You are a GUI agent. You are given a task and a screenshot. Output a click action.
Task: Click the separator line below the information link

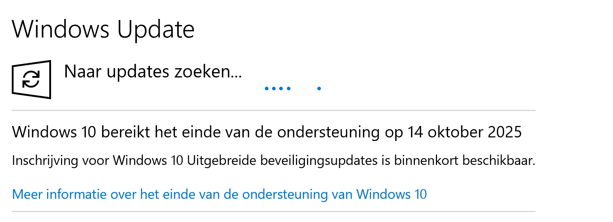pyautogui.click(x=273, y=212)
